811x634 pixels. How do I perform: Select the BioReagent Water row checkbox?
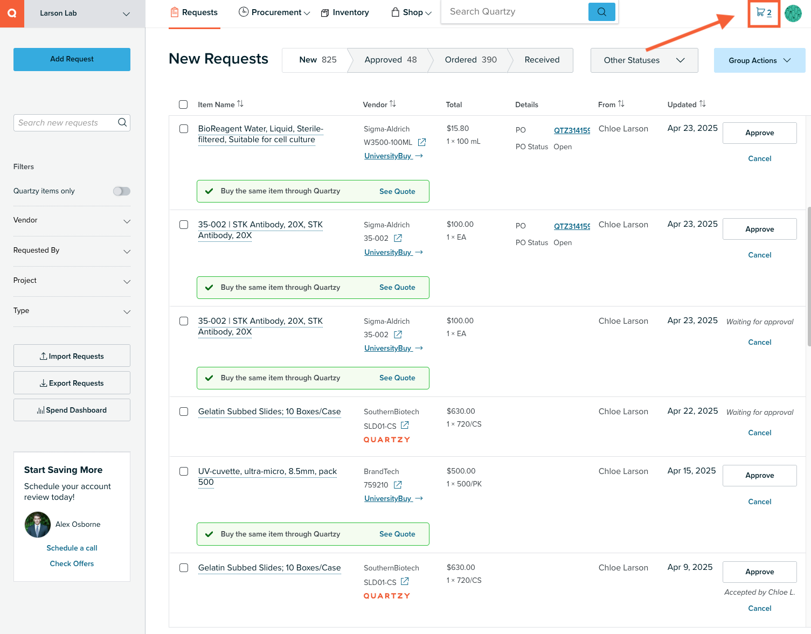(x=184, y=129)
